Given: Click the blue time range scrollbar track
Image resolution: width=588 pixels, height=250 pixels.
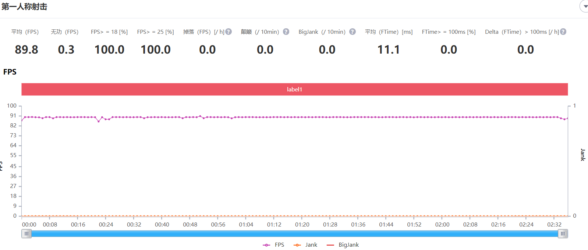Looking at the screenshot, I should pyautogui.click(x=294, y=234).
